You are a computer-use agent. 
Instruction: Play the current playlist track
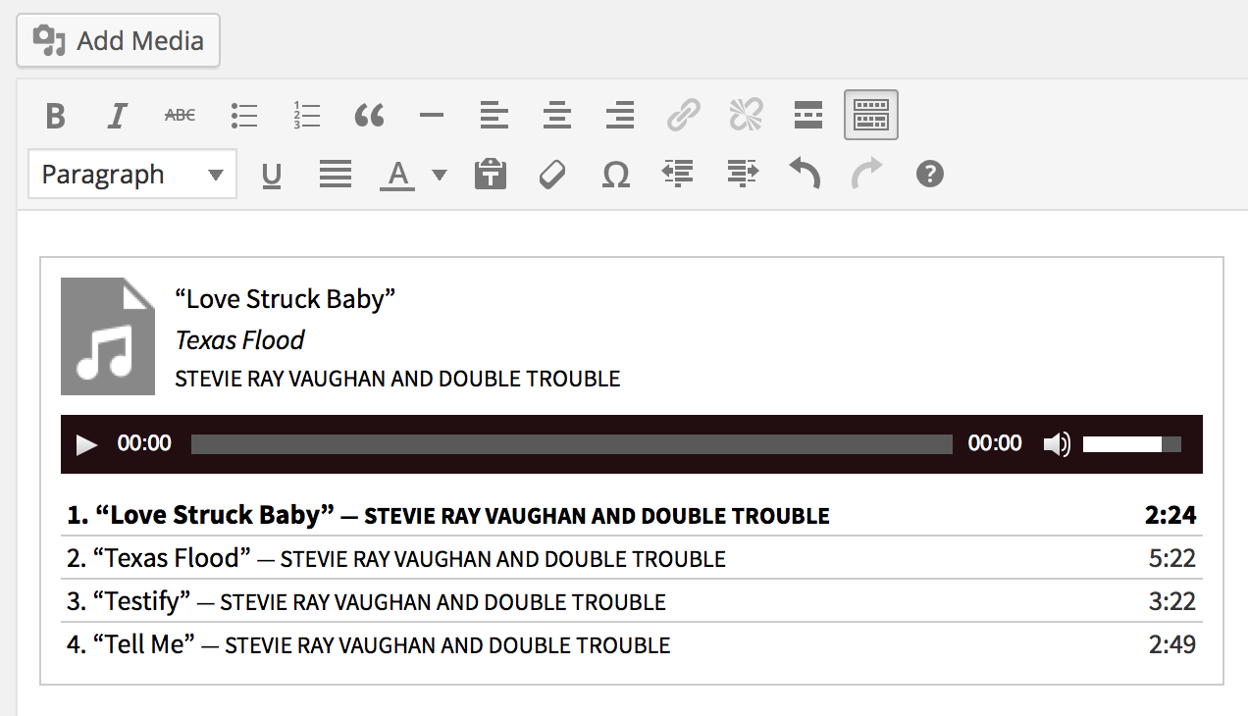coord(87,444)
